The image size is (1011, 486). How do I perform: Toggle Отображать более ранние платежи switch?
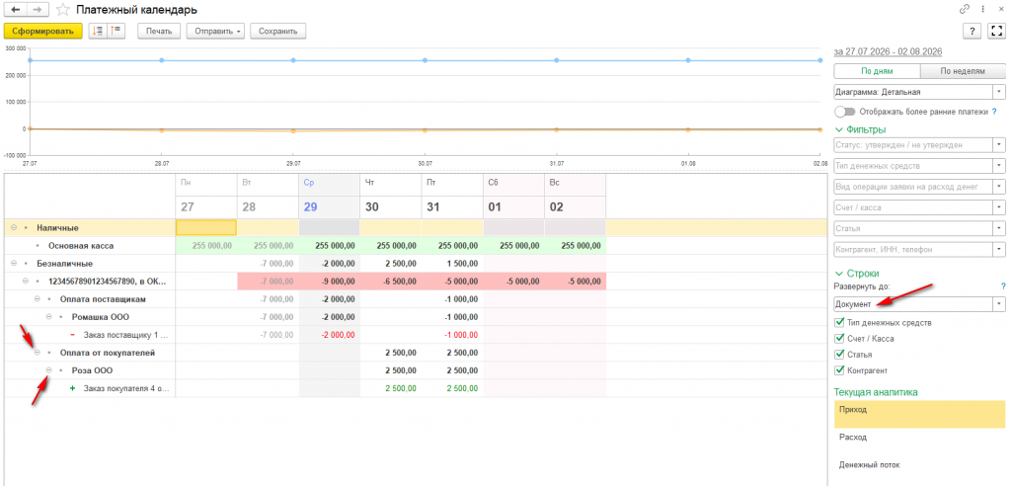[845, 112]
